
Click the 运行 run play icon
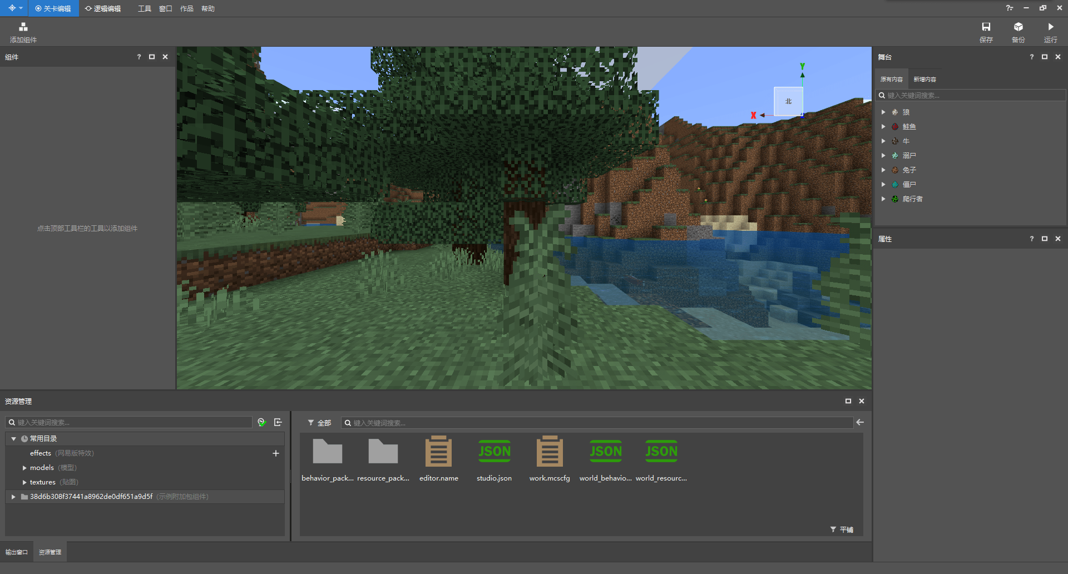(1051, 27)
